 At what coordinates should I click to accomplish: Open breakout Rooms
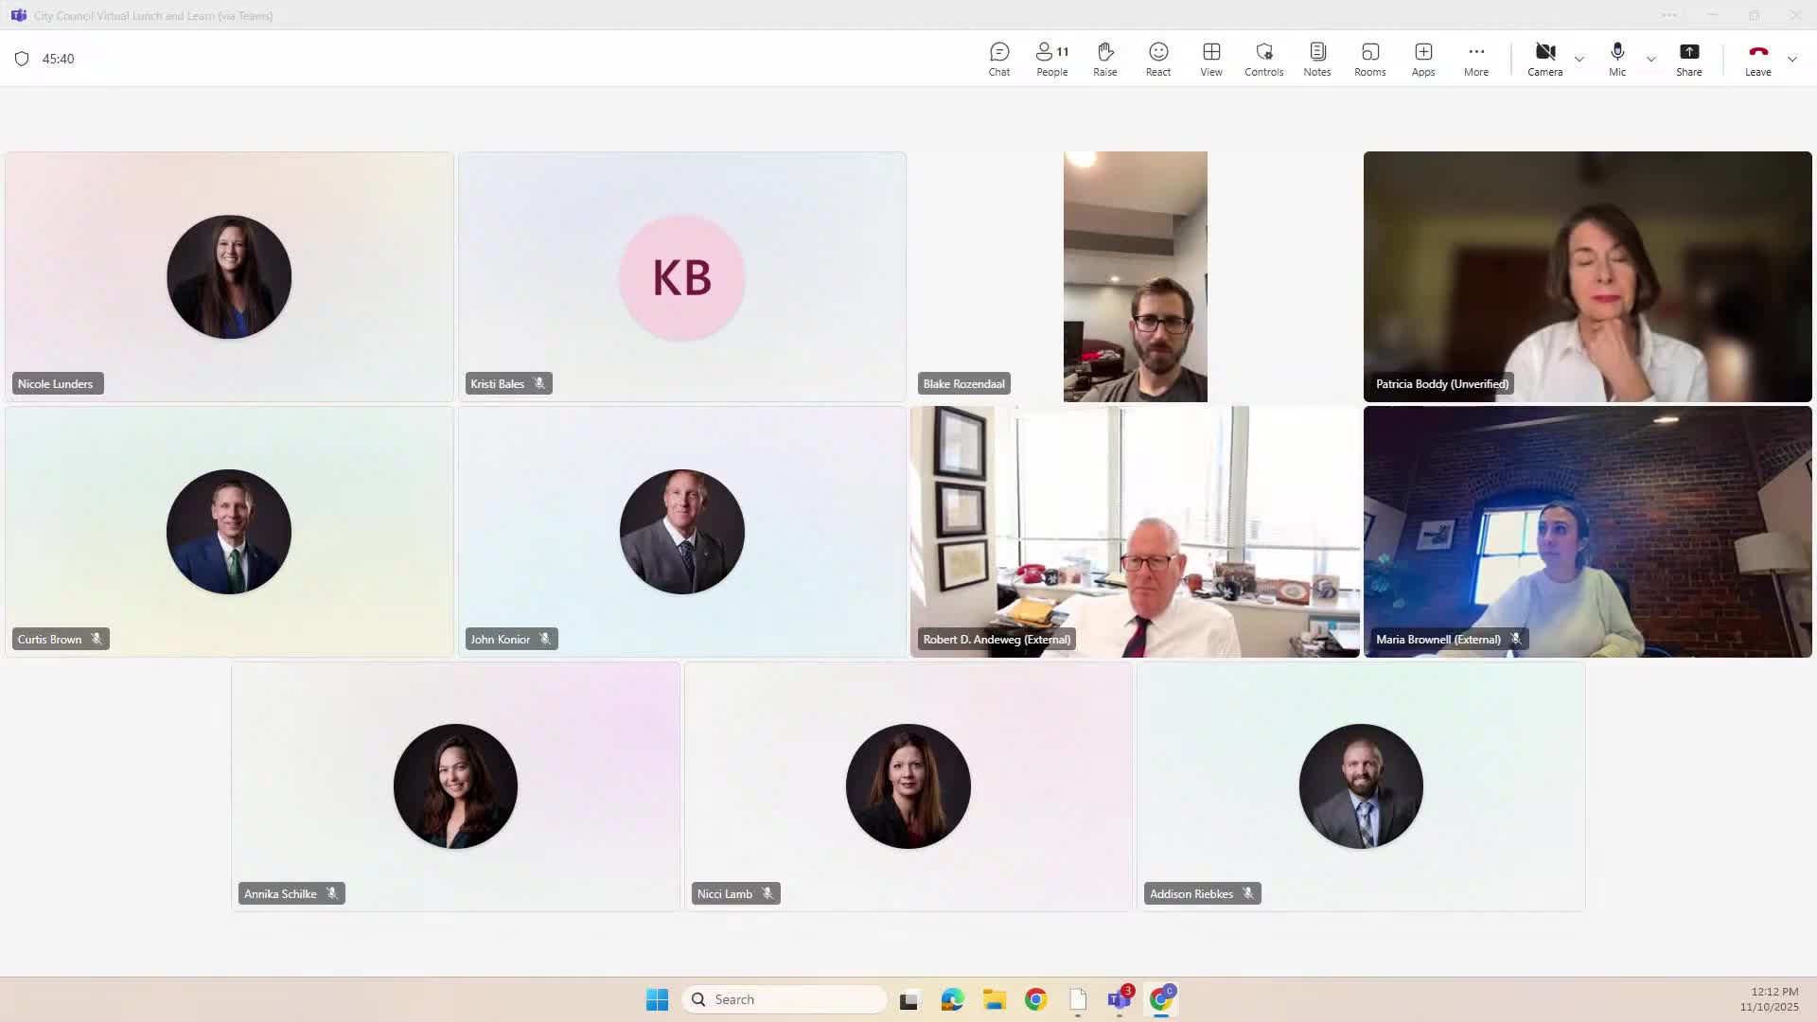[x=1369, y=59]
